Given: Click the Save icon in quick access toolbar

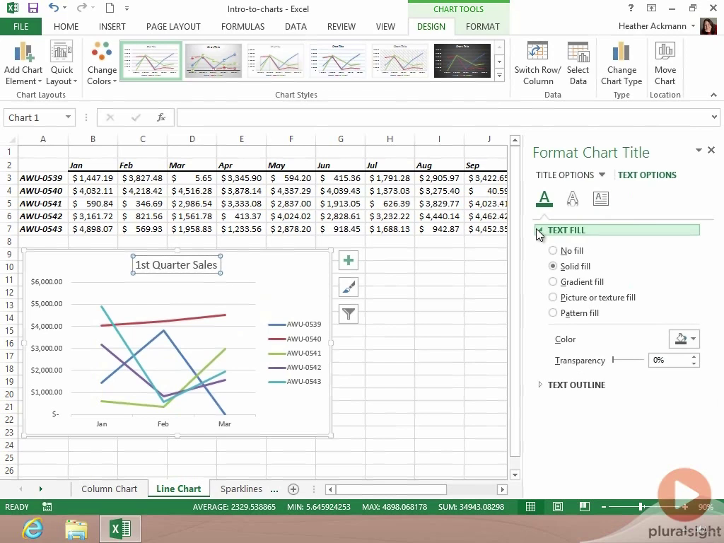Looking at the screenshot, I should click(33, 8).
